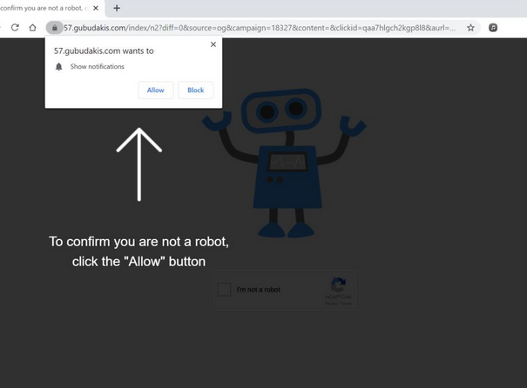Close the current browser tab

pos(96,8)
